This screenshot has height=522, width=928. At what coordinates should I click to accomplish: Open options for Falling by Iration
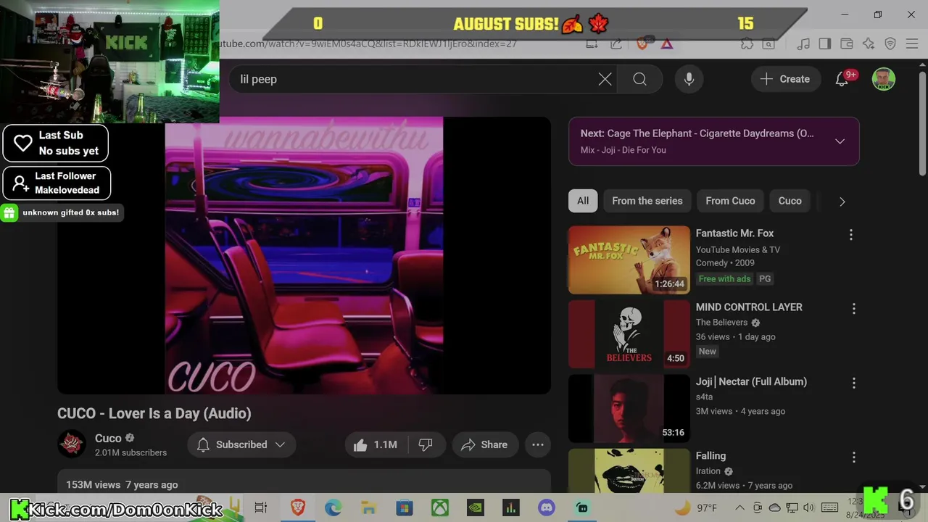(x=853, y=457)
